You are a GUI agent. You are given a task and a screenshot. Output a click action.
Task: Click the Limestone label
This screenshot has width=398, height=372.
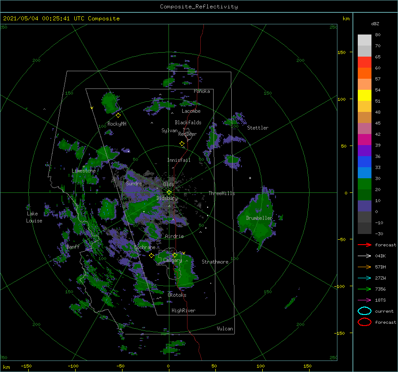click(x=84, y=171)
